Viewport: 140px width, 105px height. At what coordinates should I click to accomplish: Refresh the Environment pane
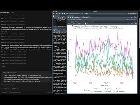coord(135,17)
